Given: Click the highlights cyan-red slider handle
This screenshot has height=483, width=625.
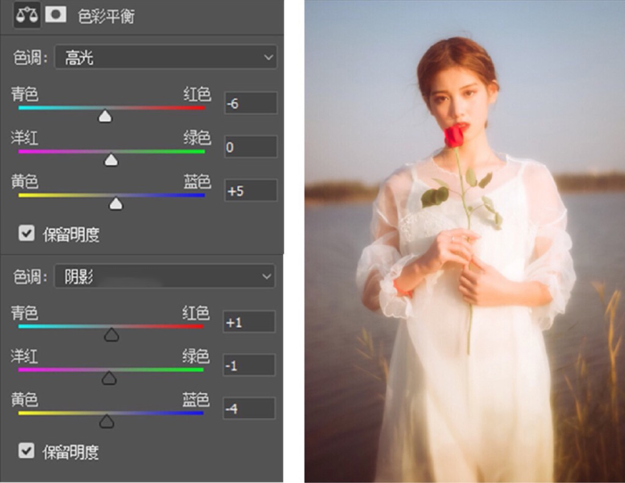Looking at the screenshot, I should pyautogui.click(x=105, y=116).
